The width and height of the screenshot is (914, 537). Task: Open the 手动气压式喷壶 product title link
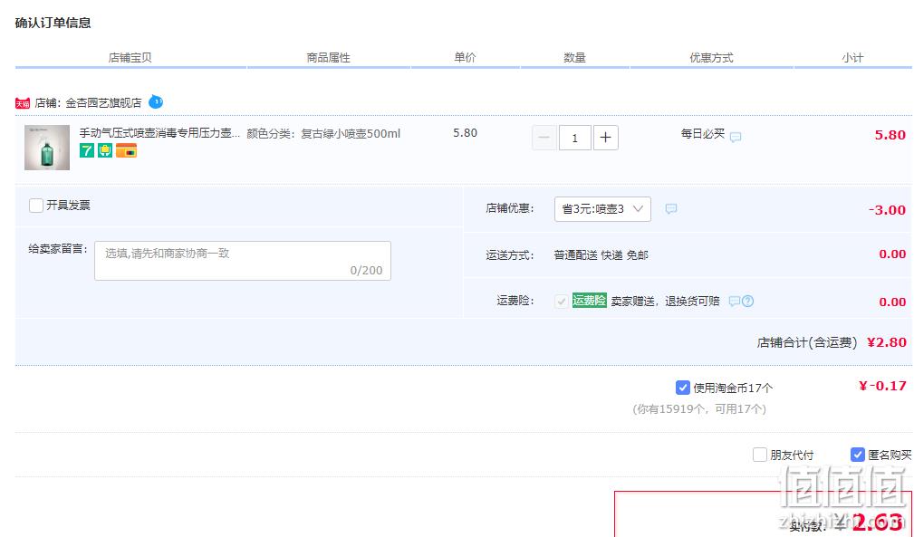click(x=159, y=133)
